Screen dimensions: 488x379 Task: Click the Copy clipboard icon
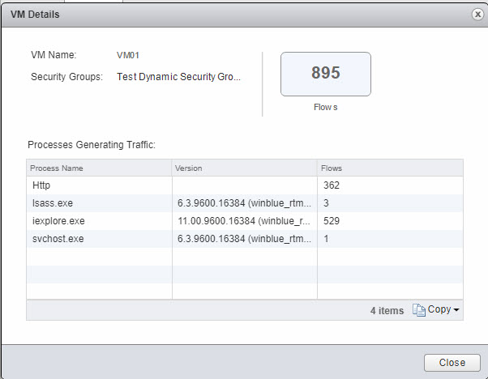[x=418, y=310]
